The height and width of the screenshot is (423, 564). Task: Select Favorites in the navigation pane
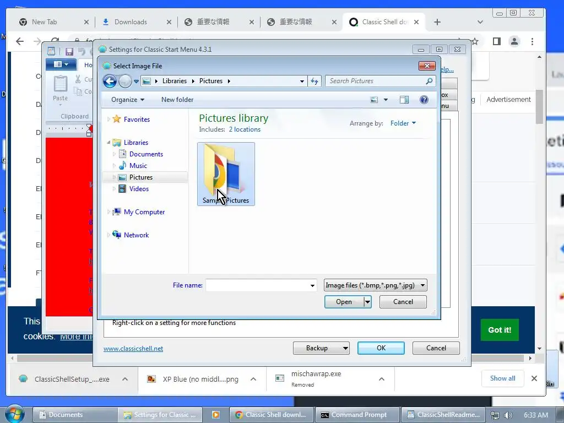[137, 120]
